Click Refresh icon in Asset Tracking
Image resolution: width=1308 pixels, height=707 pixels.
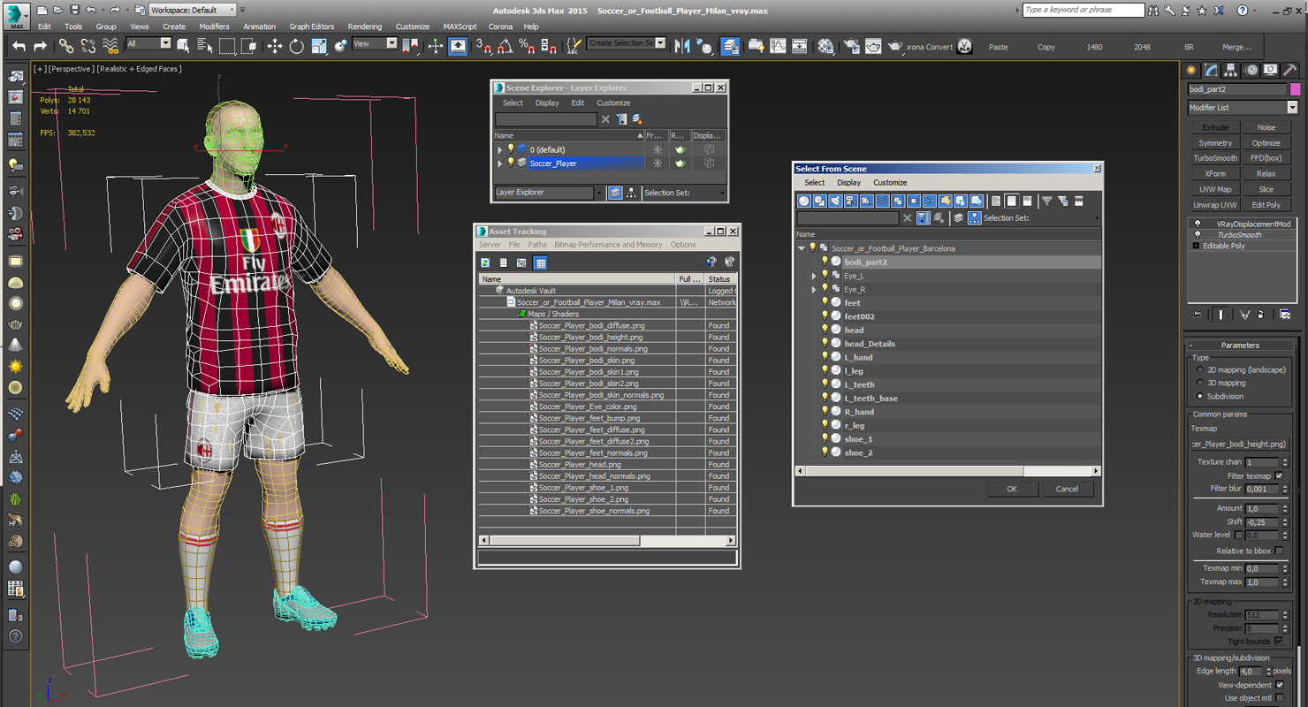pos(485,262)
